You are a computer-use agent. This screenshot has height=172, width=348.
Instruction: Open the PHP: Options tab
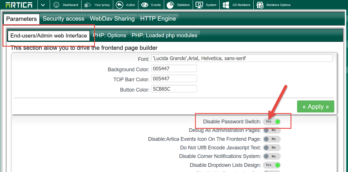pos(110,35)
